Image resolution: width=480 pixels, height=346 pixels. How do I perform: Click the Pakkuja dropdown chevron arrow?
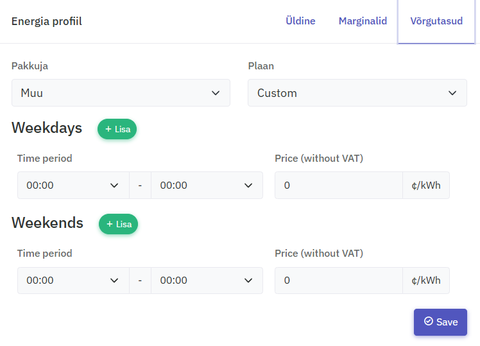216,93
